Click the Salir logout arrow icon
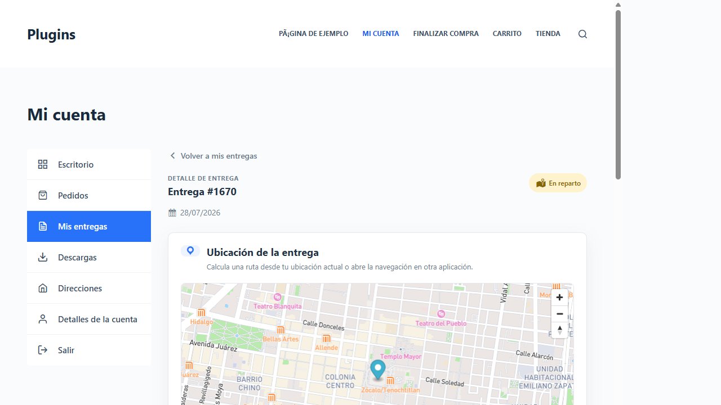This screenshot has height=405, width=721. click(x=43, y=350)
